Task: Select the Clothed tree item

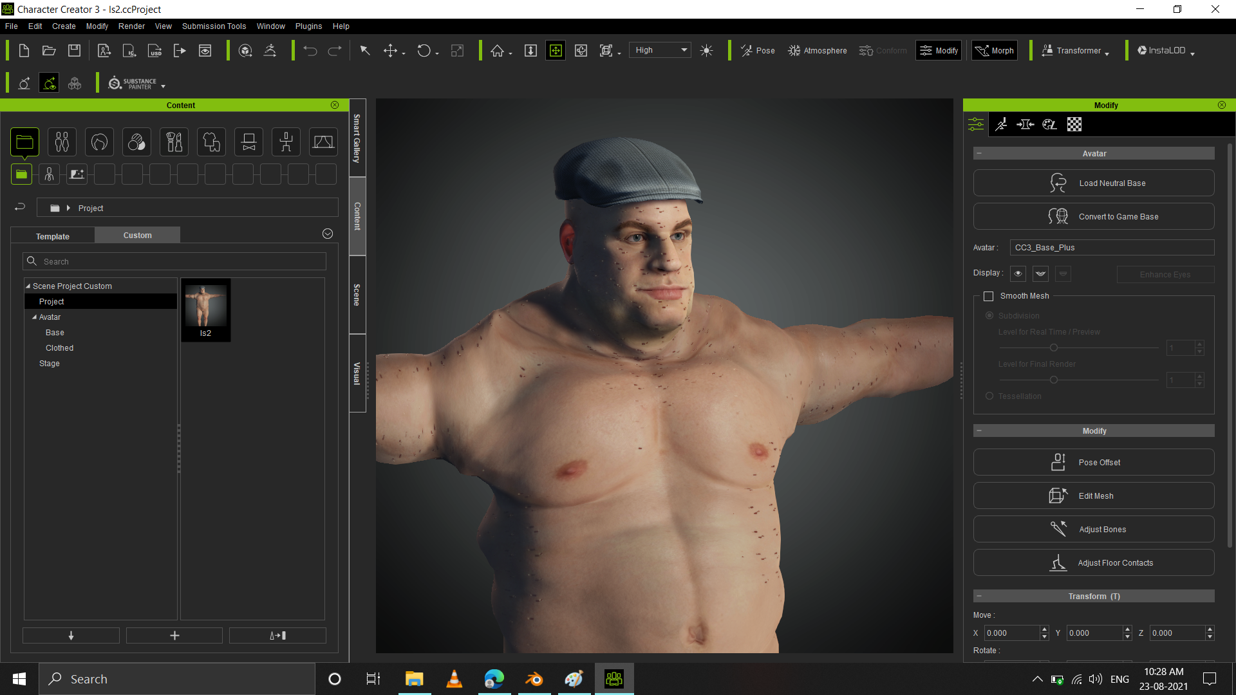Action: tap(59, 347)
